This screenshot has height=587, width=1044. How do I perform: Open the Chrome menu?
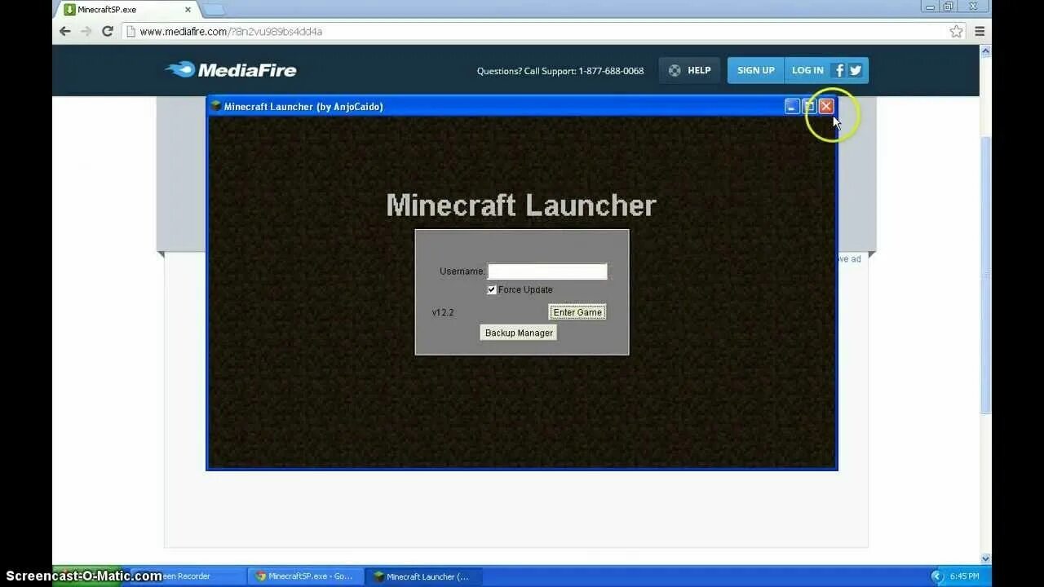pyautogui.click(x=980, y=31)
